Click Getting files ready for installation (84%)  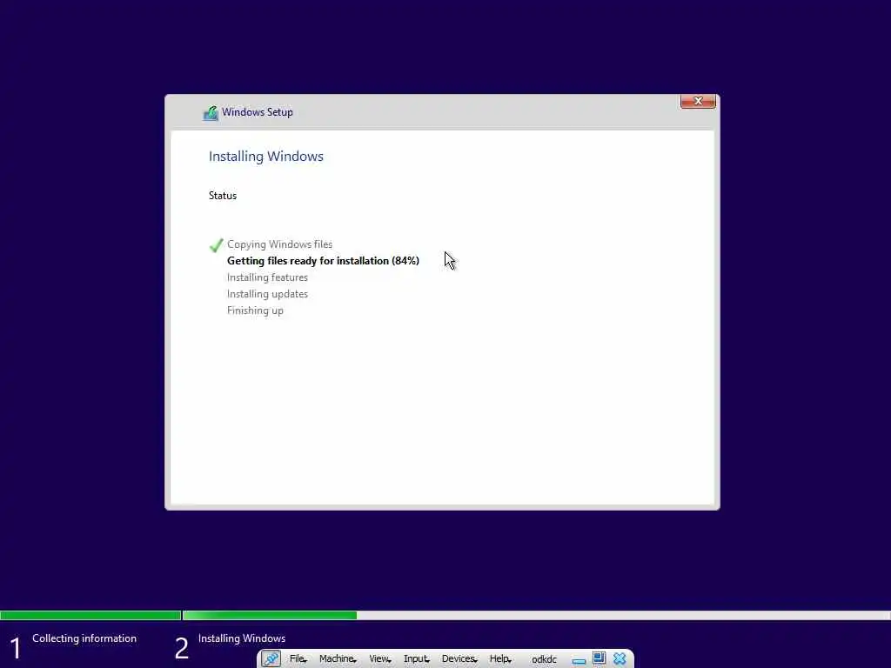tap(323, 261)
